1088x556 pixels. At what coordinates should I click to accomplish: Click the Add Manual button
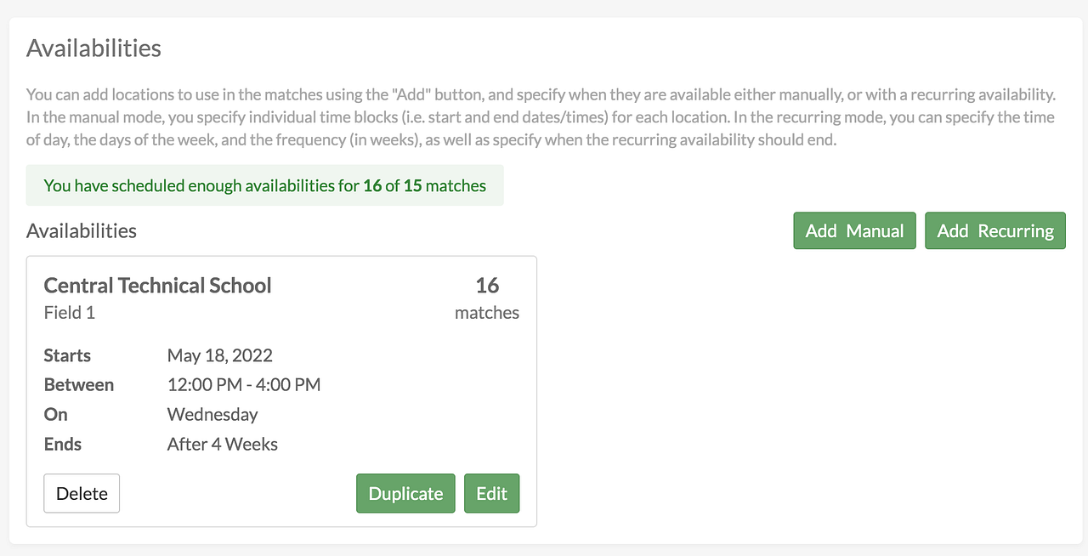click(854, 230)
